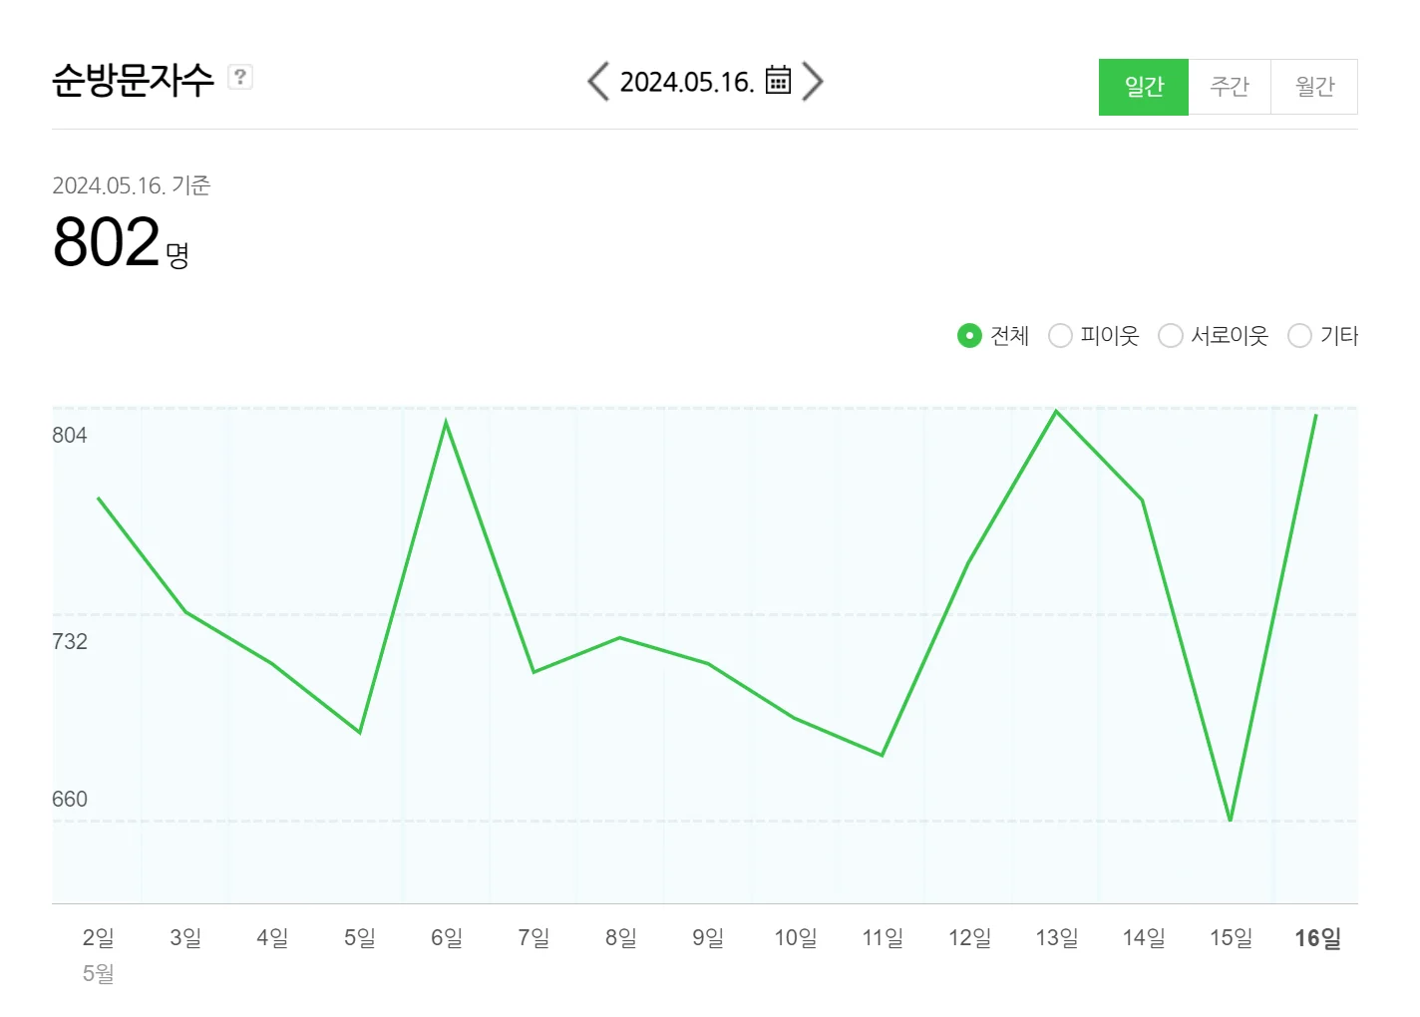Click the 10일 x-axis label
Image resolution: width=1420 pixels, height=1017 pixels.
tap(796, 938)
